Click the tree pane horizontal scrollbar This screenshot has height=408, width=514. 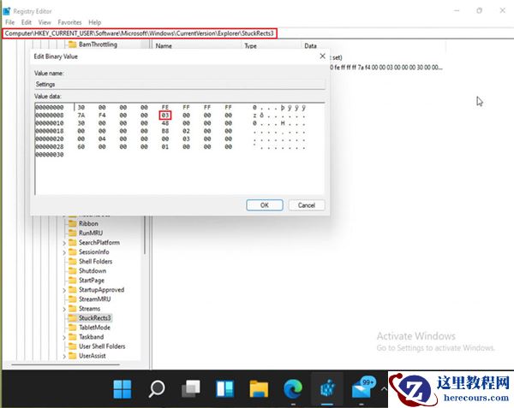click(x=66, y=364)
